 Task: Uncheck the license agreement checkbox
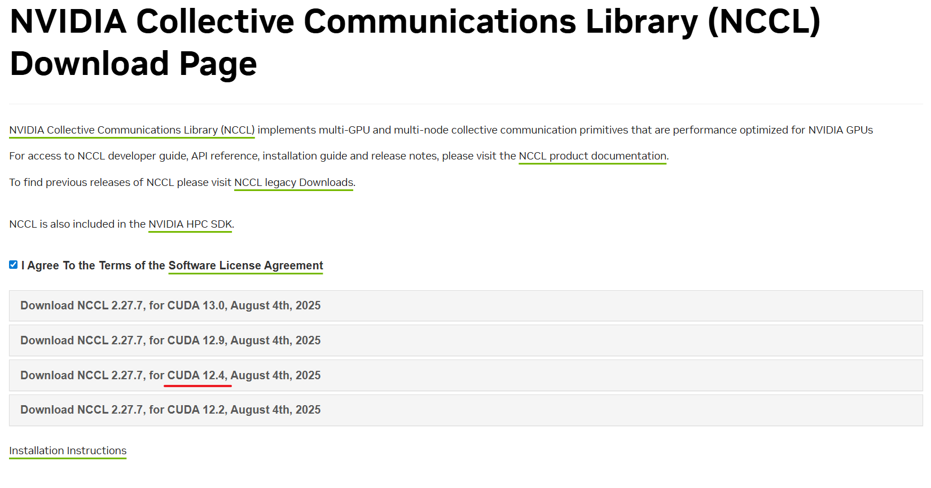coord(14,265)
